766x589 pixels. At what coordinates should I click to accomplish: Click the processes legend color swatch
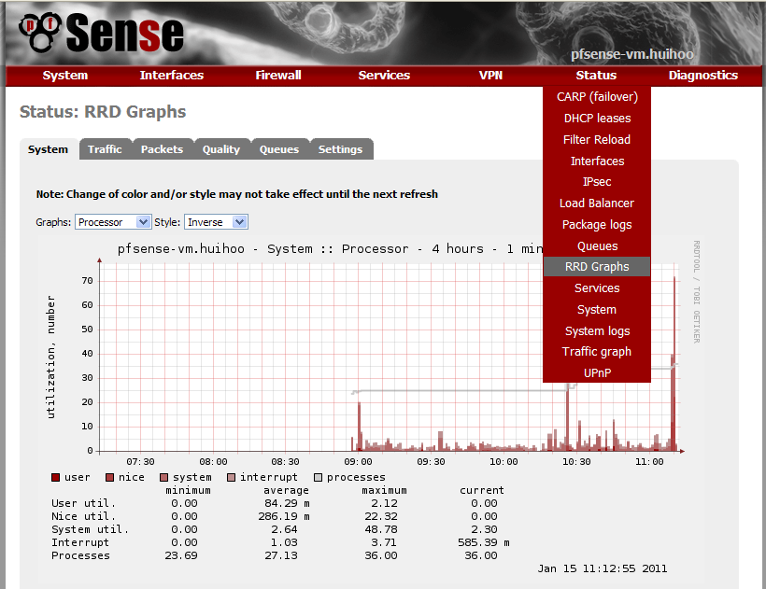319,477
